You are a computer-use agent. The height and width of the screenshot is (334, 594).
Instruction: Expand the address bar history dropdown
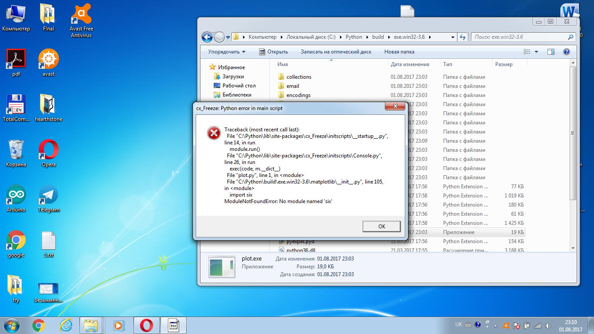click(x=453, y=37)
